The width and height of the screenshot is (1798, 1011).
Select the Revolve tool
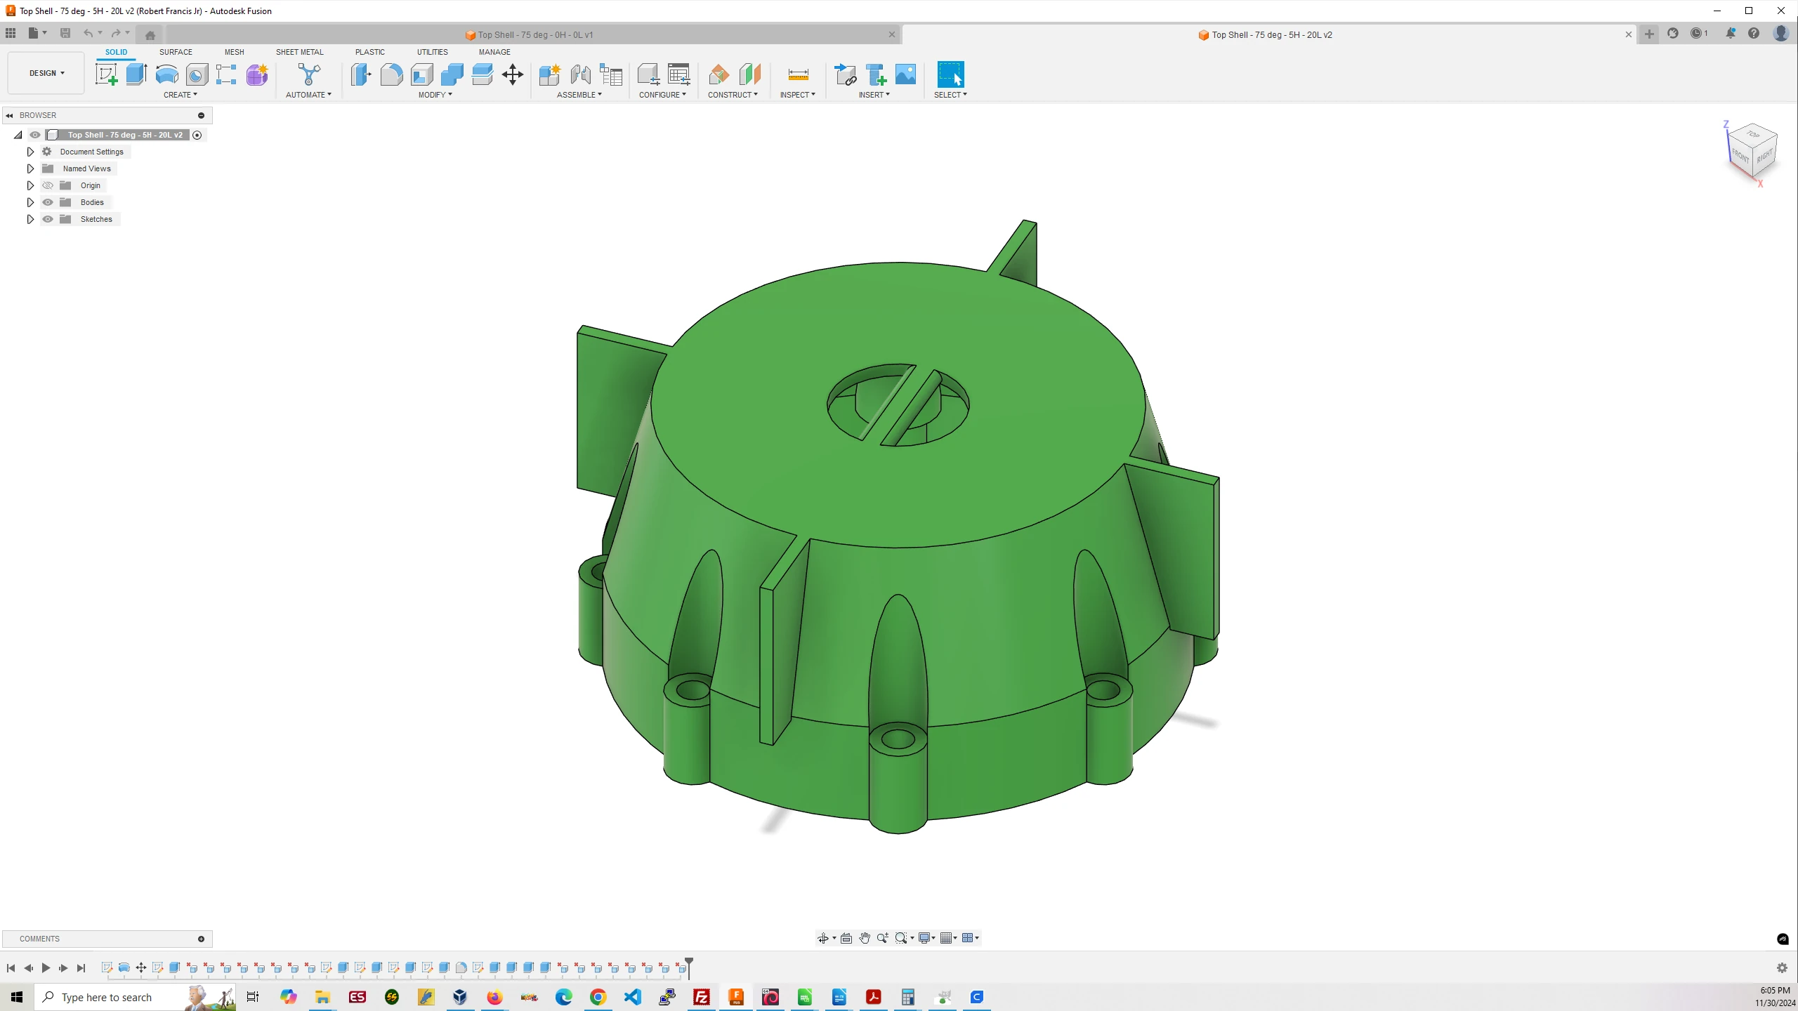click(166, 74)
